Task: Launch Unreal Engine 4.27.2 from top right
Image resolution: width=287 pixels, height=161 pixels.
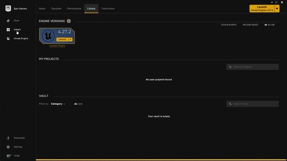Action: pos(262,8)
